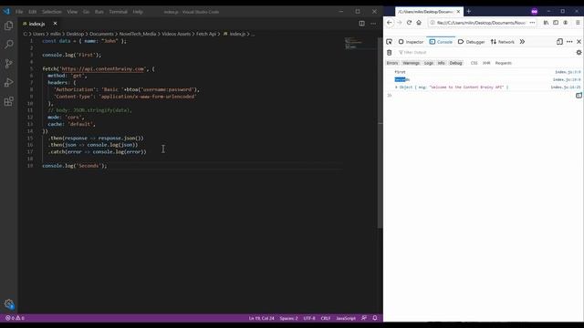
Task: Open the Extensions view
Action: pos(8,101)
